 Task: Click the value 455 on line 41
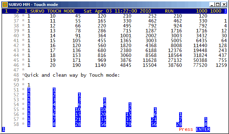pos(102,40)
